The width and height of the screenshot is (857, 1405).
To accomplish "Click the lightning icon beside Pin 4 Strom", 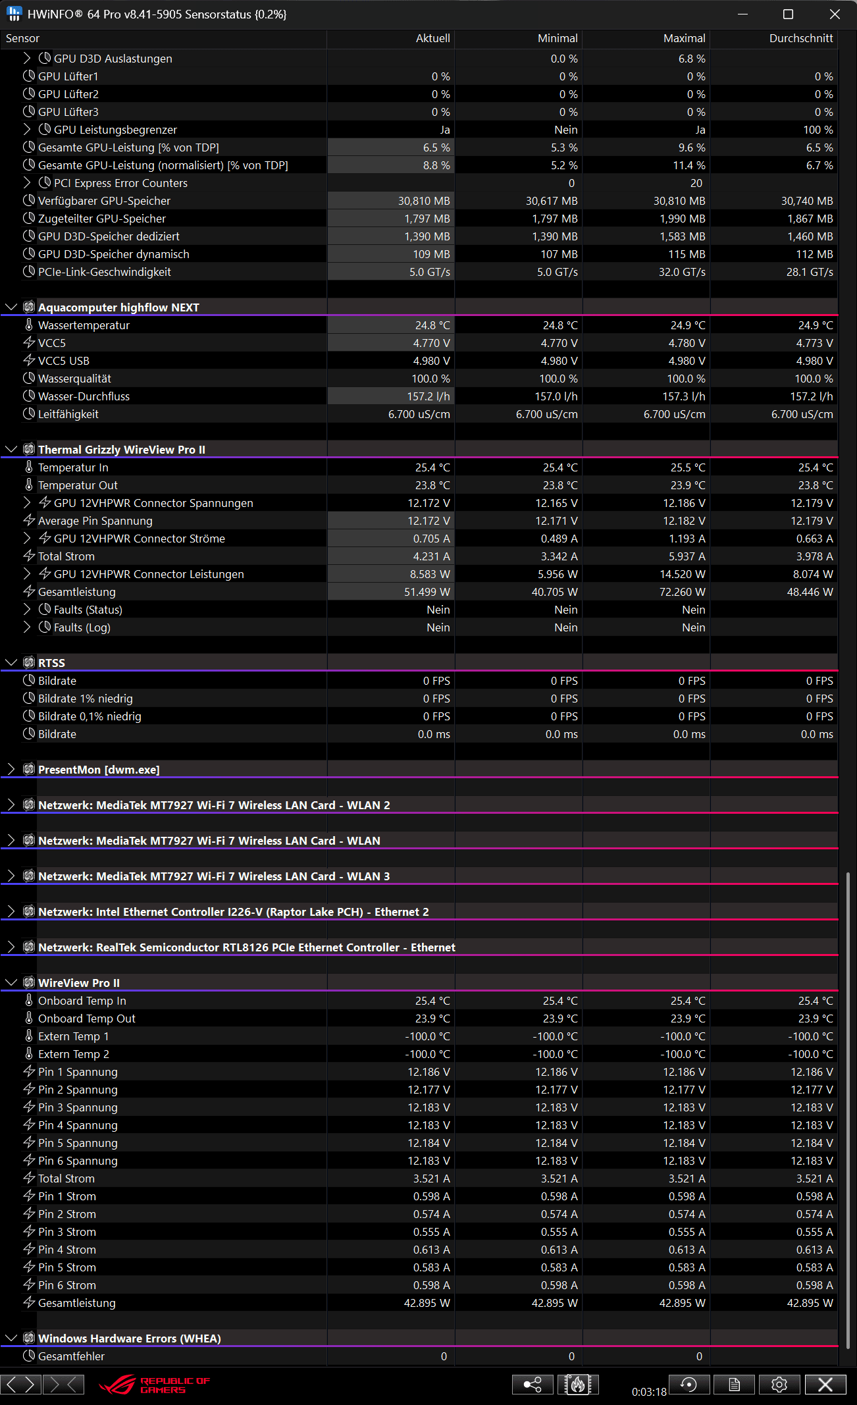I will tap(29, 1249).
